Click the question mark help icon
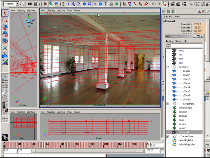 click(x=105, y=4)
